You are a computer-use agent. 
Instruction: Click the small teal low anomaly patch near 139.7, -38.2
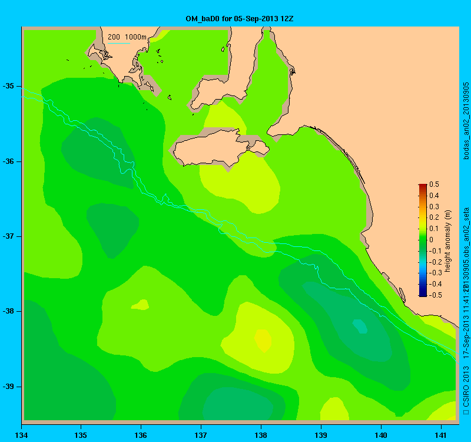tap(360, 326)
